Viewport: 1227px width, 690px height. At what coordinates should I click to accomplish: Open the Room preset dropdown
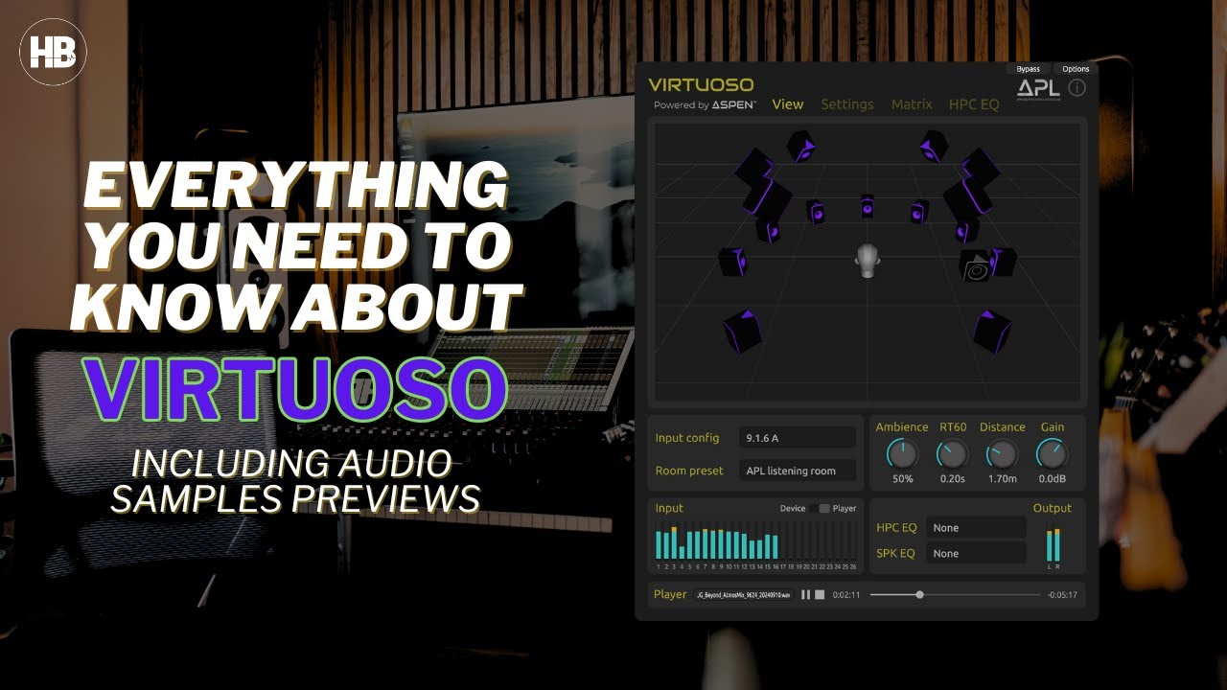(798, 471)
